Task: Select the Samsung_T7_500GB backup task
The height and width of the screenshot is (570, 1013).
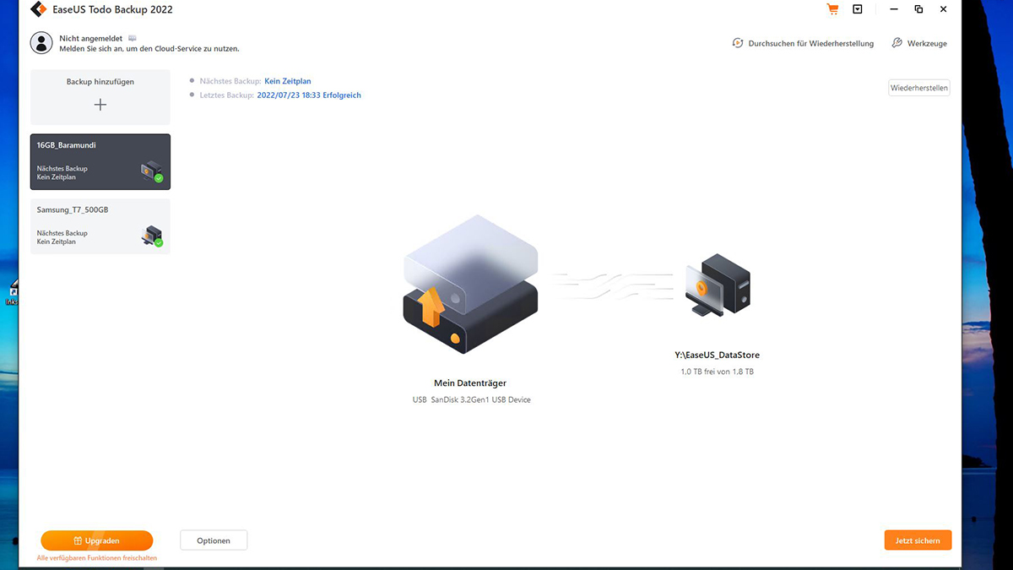Action: [x=100, y=226]
